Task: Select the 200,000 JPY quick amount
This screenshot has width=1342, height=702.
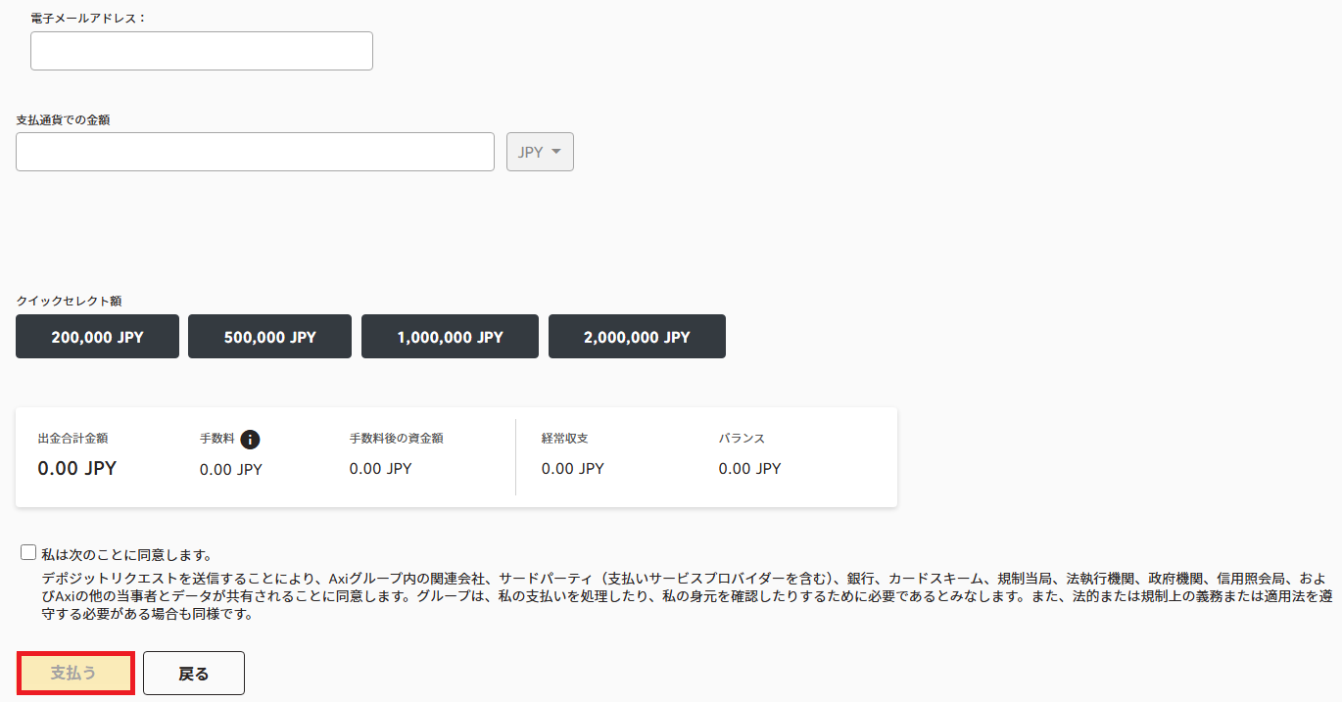Action: coord(97,337)
